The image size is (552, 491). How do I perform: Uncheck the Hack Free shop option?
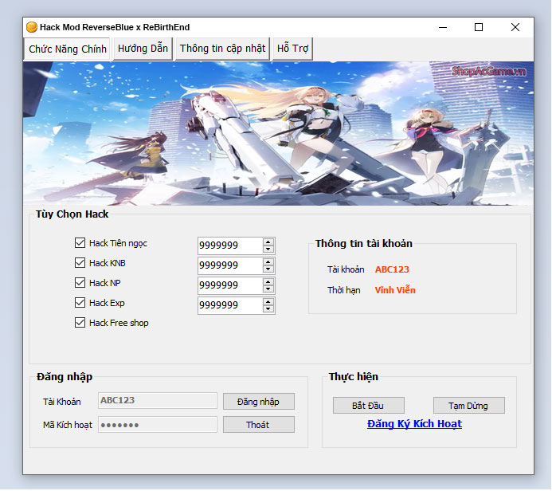click(80, 323)
